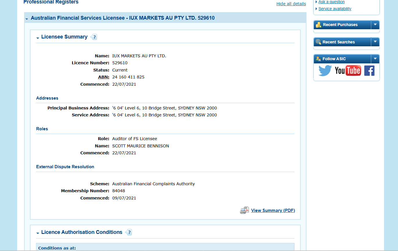Click the Status value Current
Viewport: 398px width, 251px height.
[x=120, y=70]
